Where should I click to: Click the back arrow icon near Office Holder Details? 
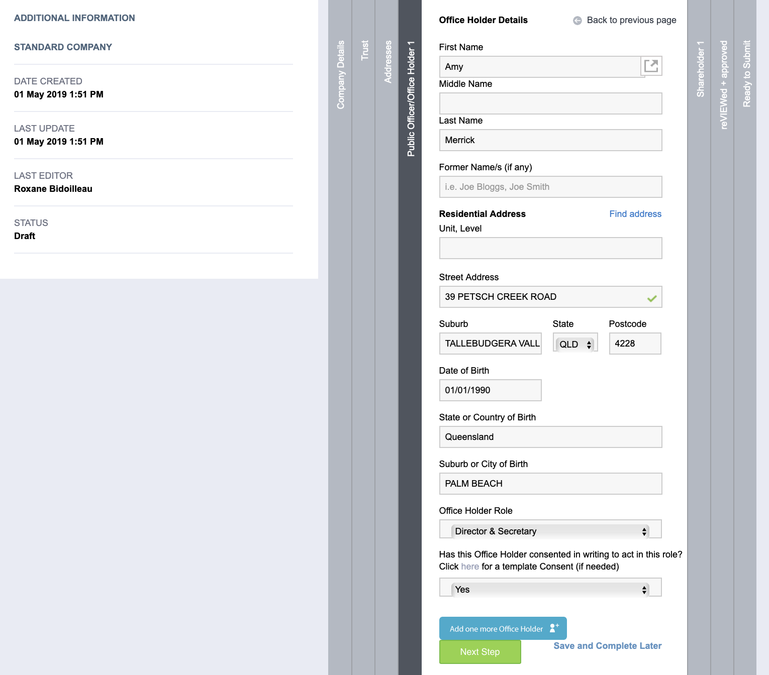tap(577, 20)
